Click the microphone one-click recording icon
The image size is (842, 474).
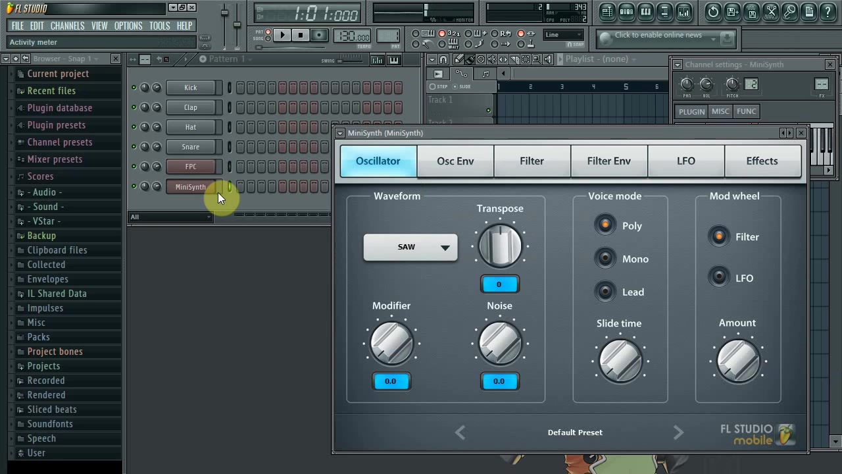(x=789, y=12)
